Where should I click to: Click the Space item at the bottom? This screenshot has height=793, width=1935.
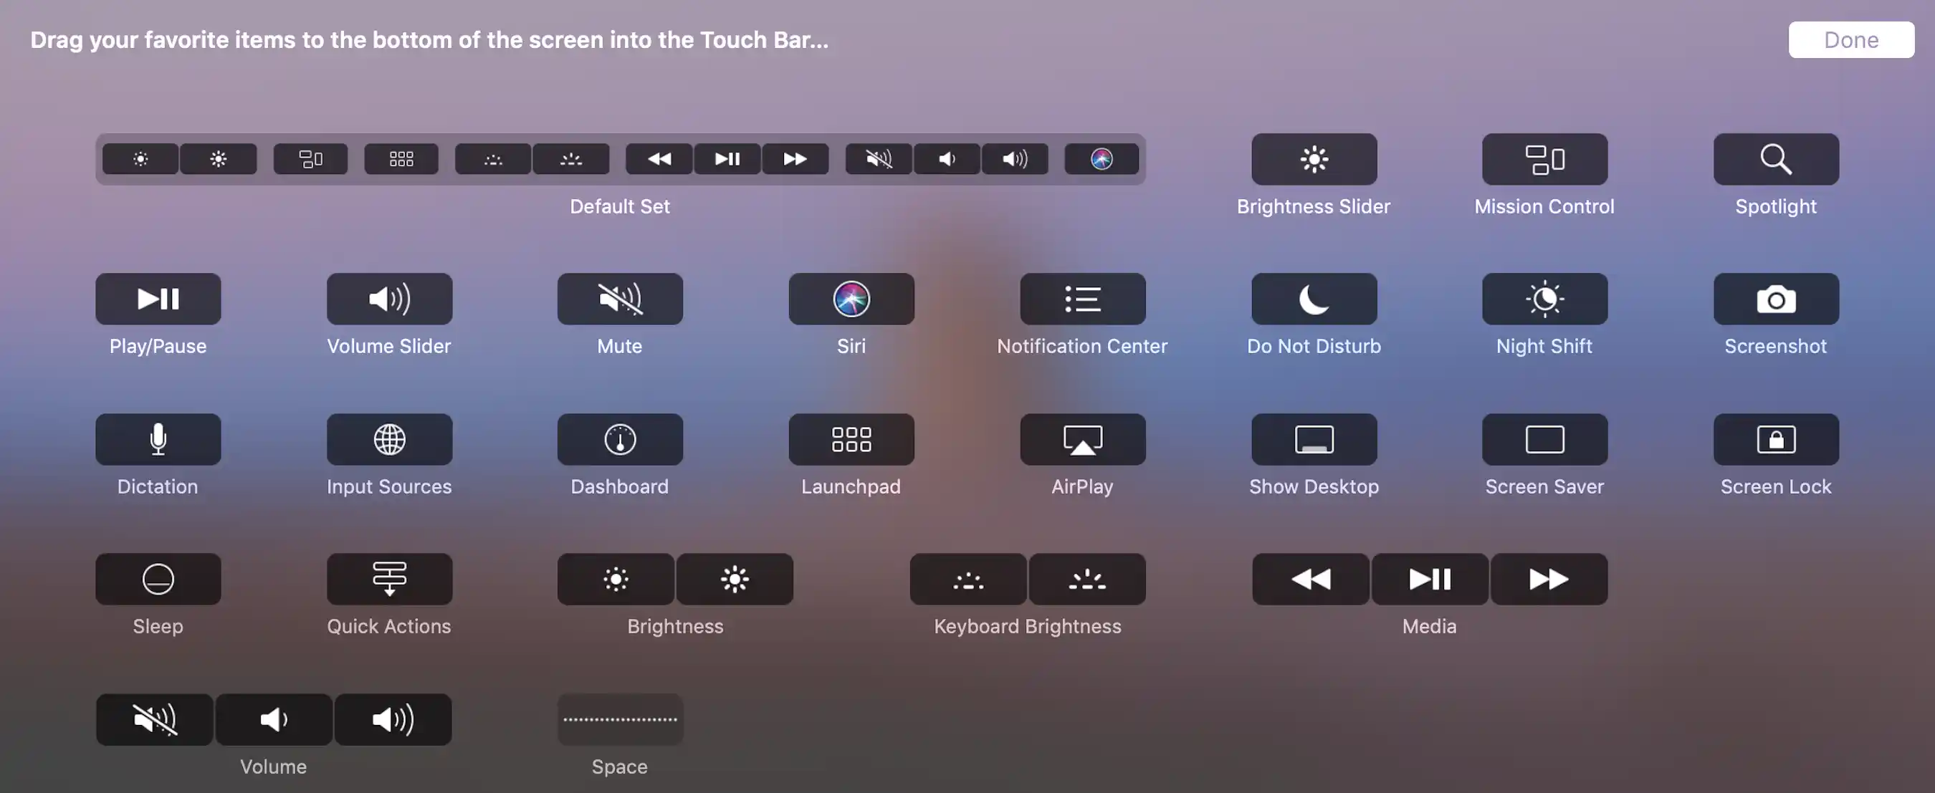click(620, 718)
